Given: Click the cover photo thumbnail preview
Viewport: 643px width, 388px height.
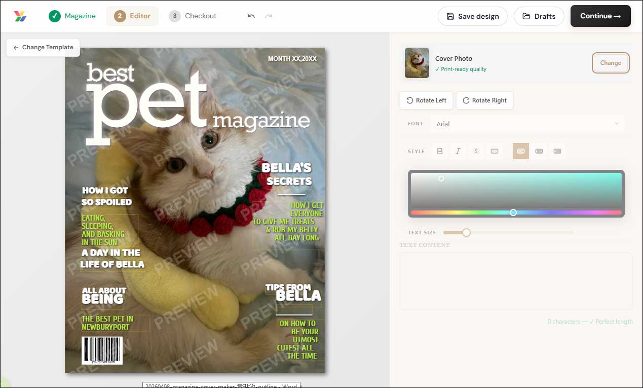Looking at the screenshot, I should coord(417,63).
